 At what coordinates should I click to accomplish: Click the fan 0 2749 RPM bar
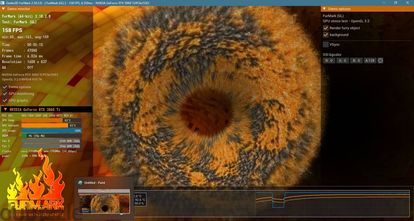tap(52, 141)
